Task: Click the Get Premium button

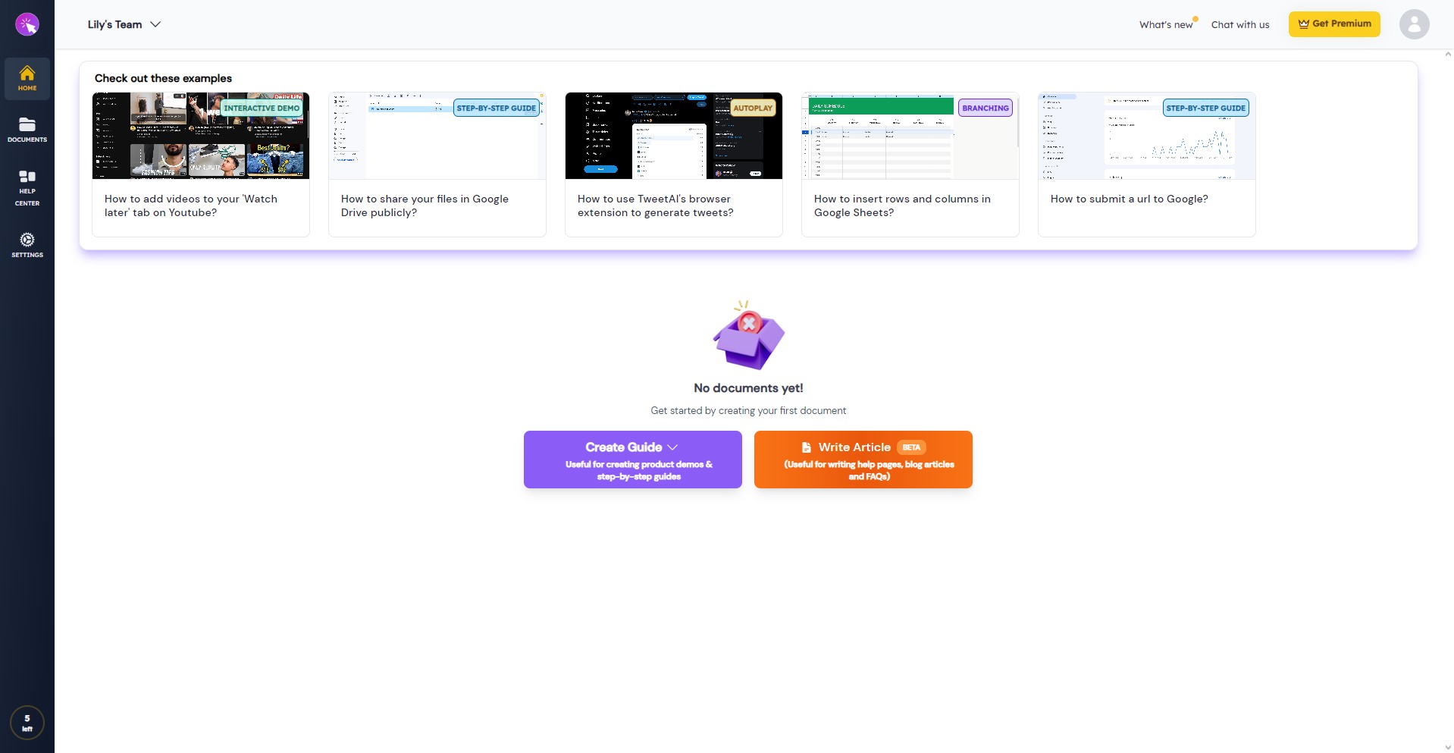Action: coord(1334,24)
